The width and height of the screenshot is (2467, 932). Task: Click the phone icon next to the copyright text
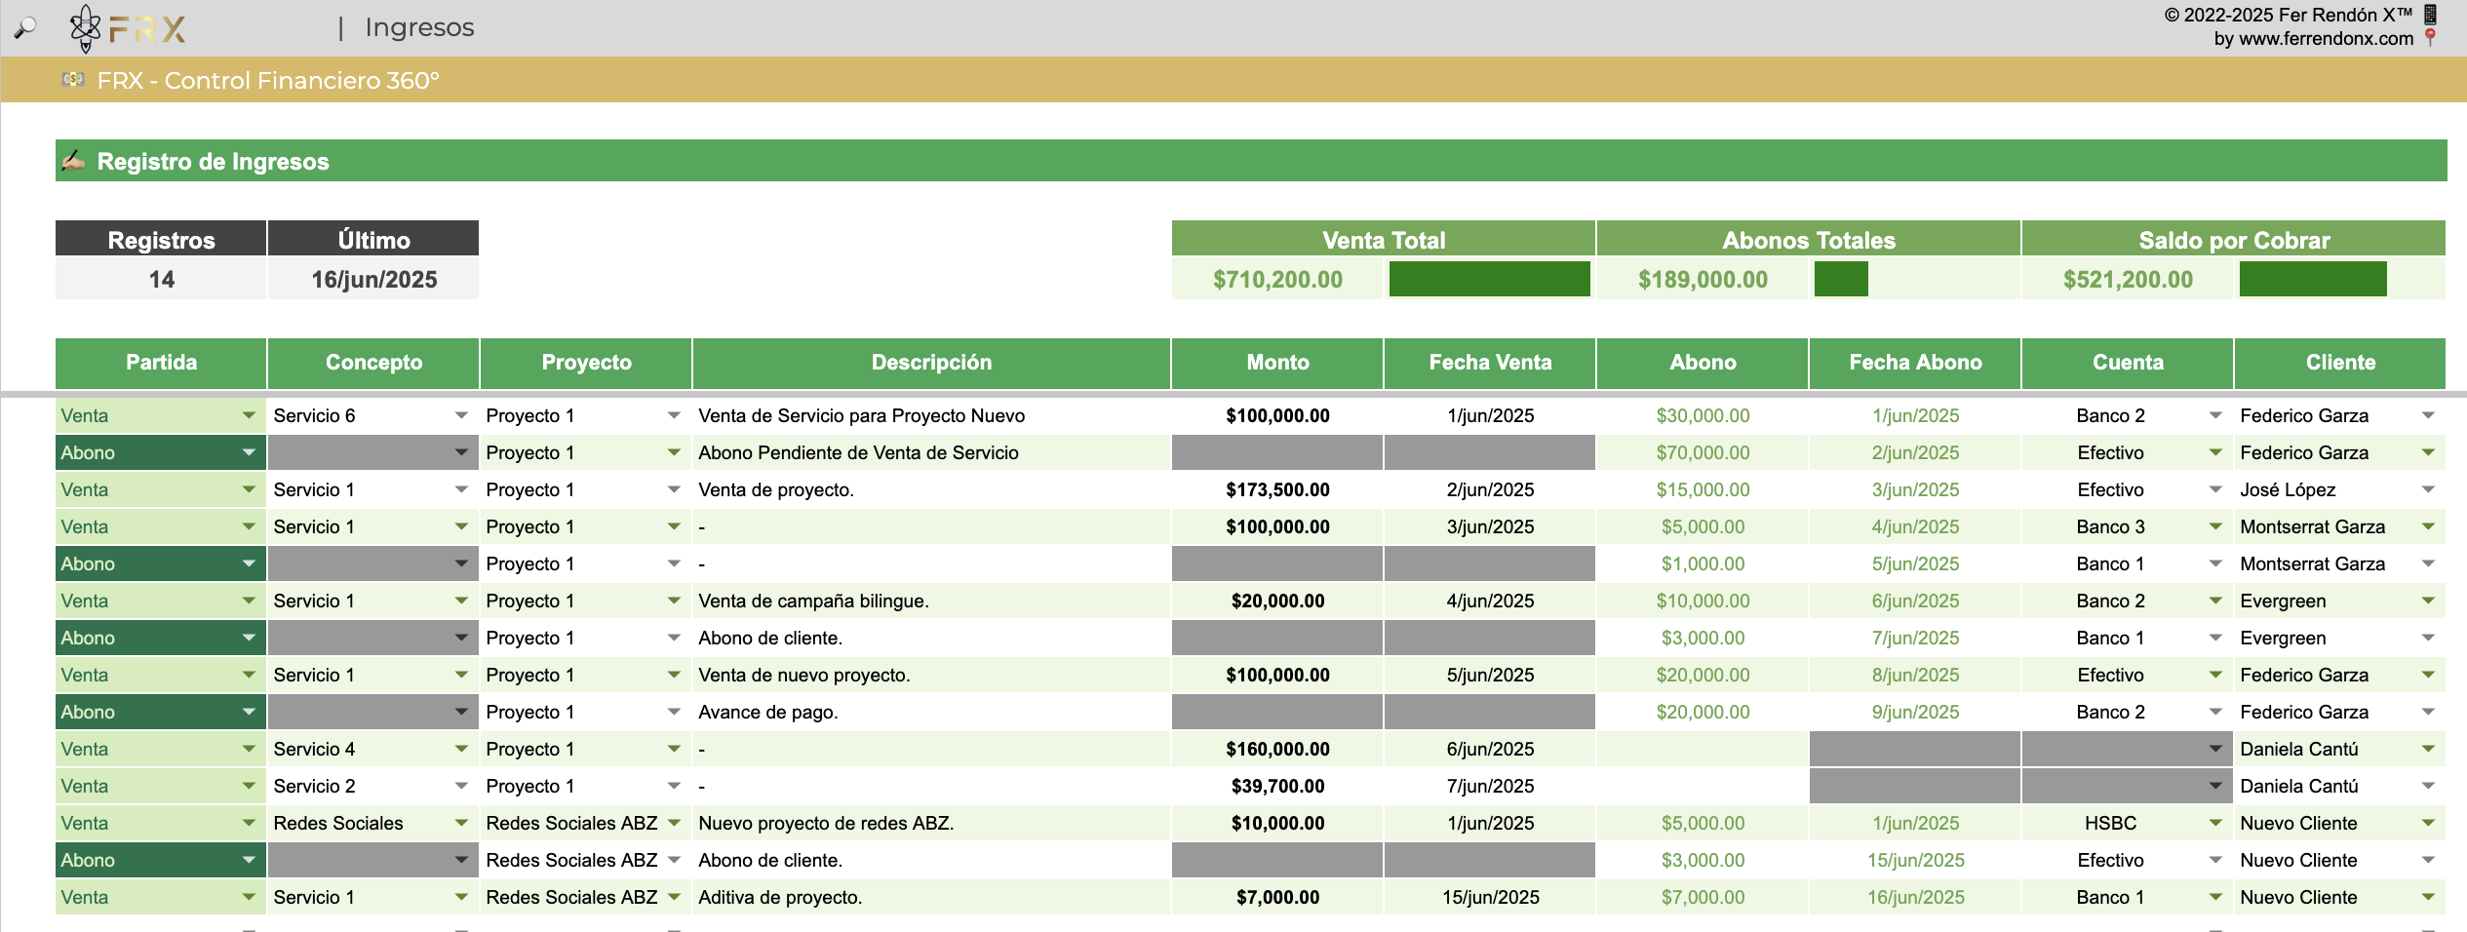pos(2431,15)
